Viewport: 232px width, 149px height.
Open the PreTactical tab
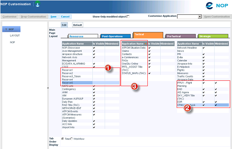181,36
